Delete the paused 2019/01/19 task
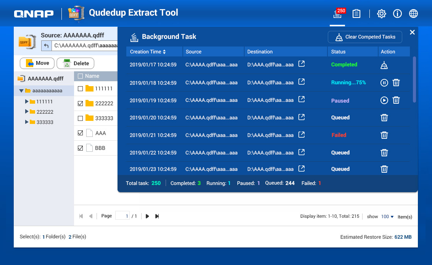Viewport: 432px width, 265px height. (396, 100)
